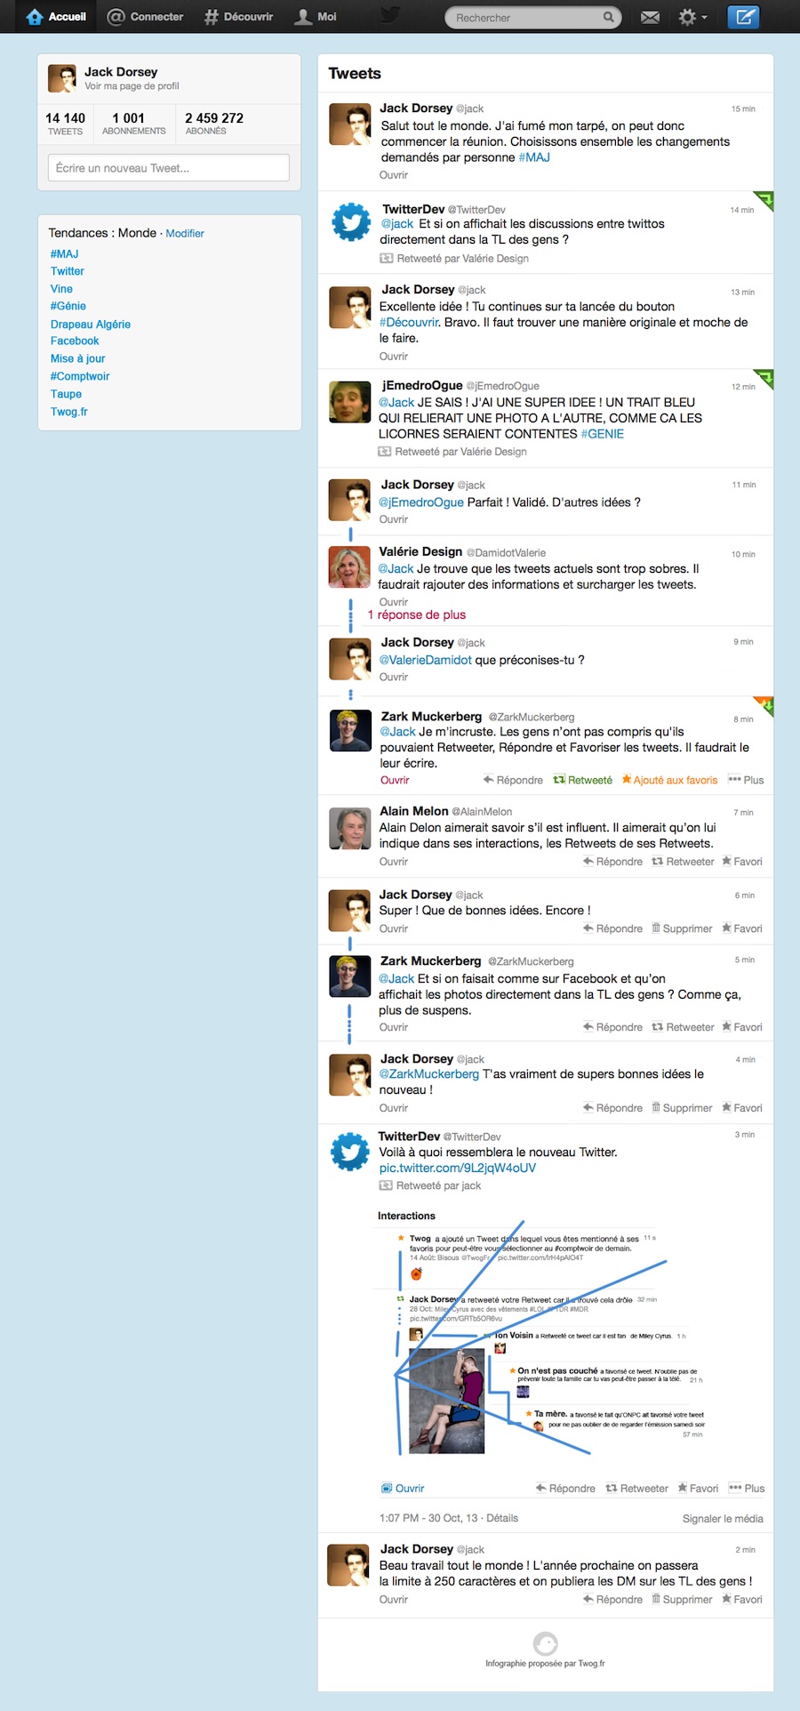
Task: Click the compose new tweet icon
Action: (x=743, y=17)
